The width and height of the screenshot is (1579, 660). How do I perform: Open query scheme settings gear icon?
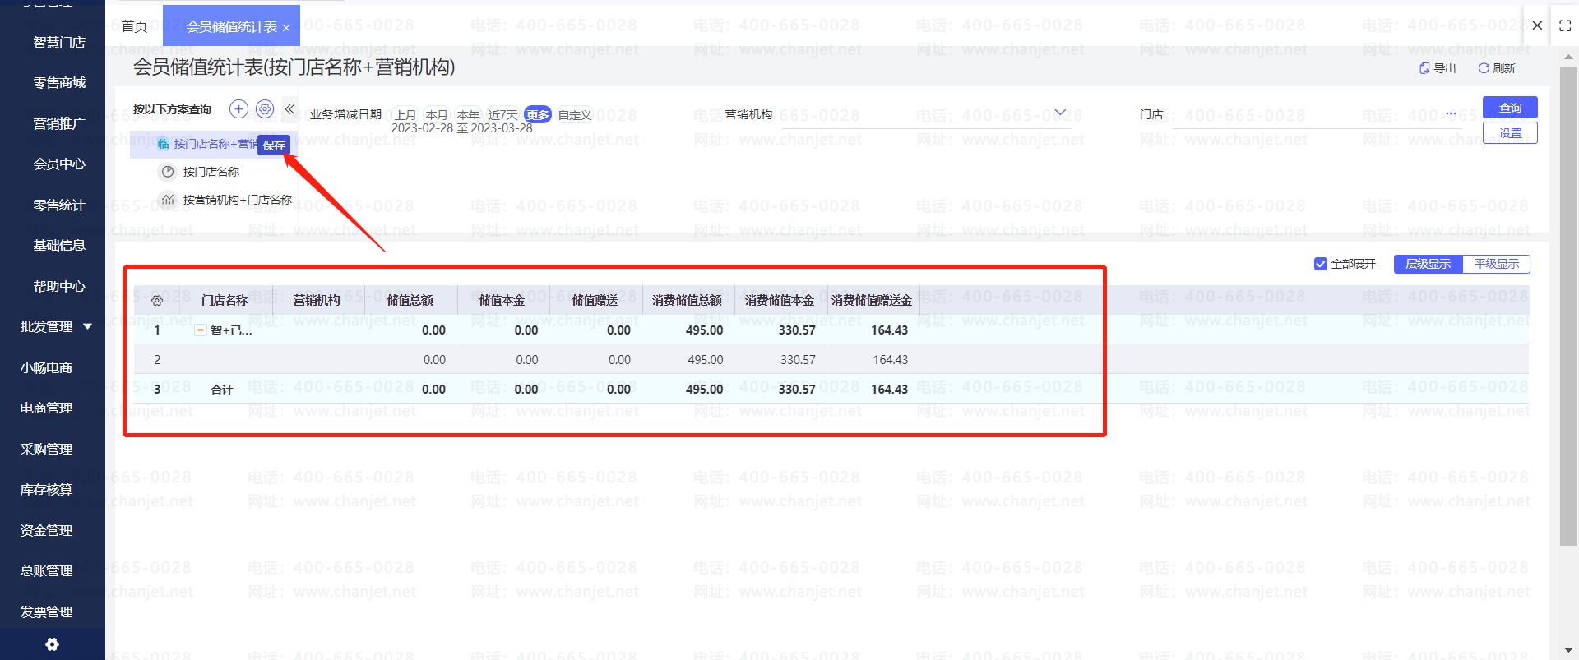click(265, 109)
